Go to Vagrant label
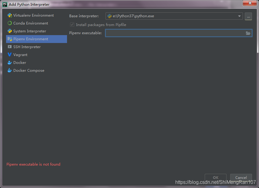Image resolution: width=259 pixels, height=188 pixels. pyautogui.click(x=20, y=55)
